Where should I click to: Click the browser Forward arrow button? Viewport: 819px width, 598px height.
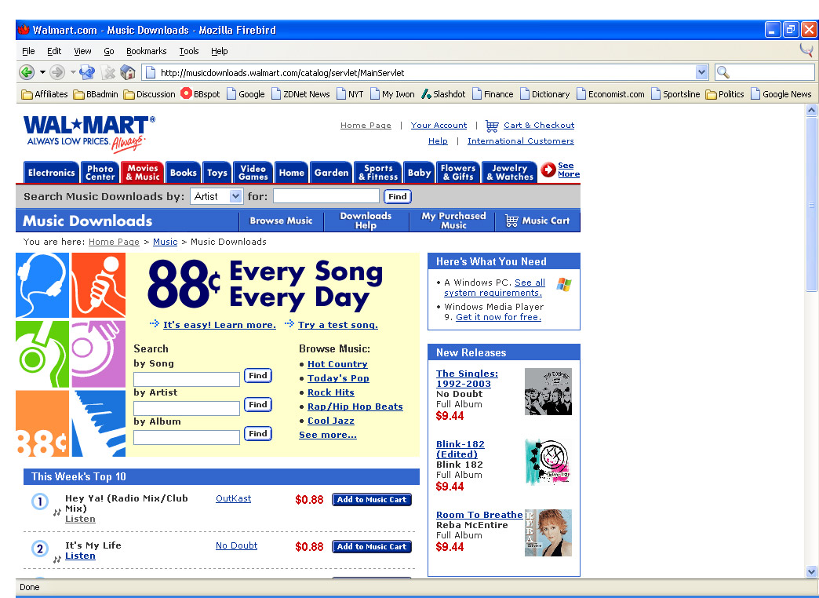click(x=57, y=72)
